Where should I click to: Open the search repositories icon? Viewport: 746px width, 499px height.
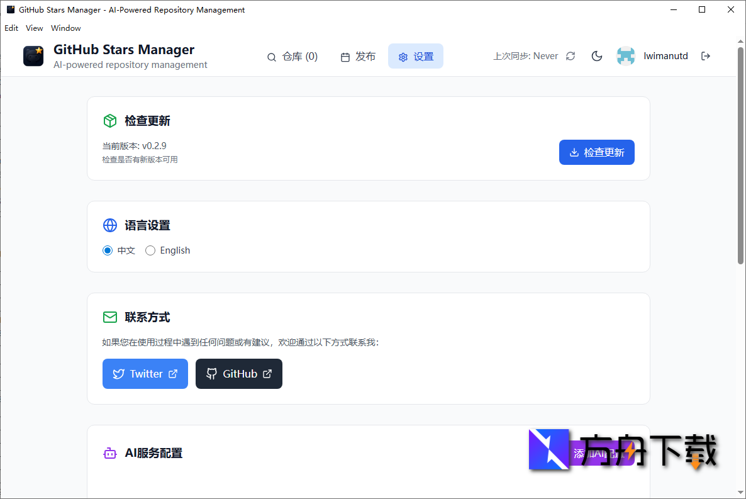272,56
